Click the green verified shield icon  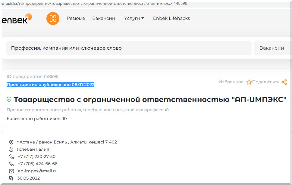pyautogui.click(x=9, y=99)
